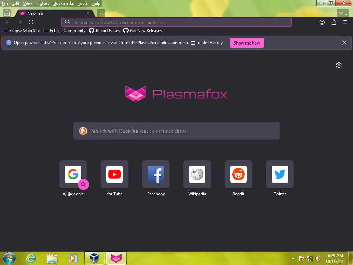353x265 pixels.
Task: Open the Plasmafox hamburger application menu
Action: pos(345,22)
